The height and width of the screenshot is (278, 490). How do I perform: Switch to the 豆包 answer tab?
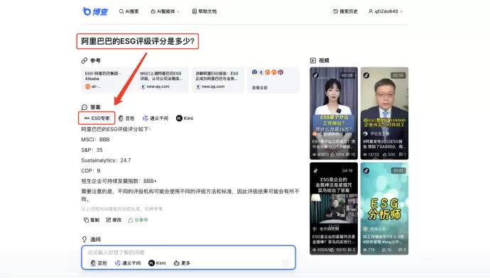[126, 118]
